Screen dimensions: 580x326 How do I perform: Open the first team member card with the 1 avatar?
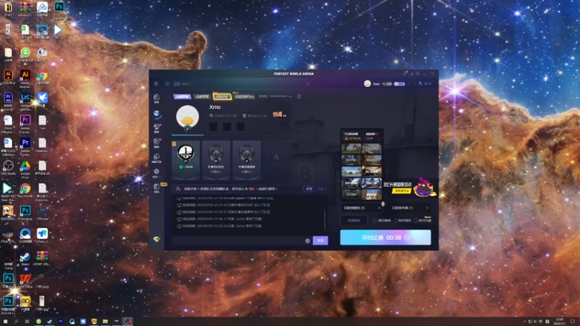point(186,159)
